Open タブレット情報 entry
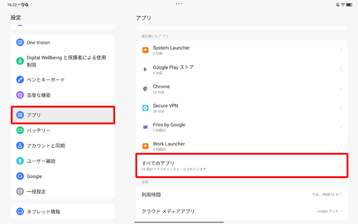The height and width of the screenshot is (224, 358). [x=63, y=211]
